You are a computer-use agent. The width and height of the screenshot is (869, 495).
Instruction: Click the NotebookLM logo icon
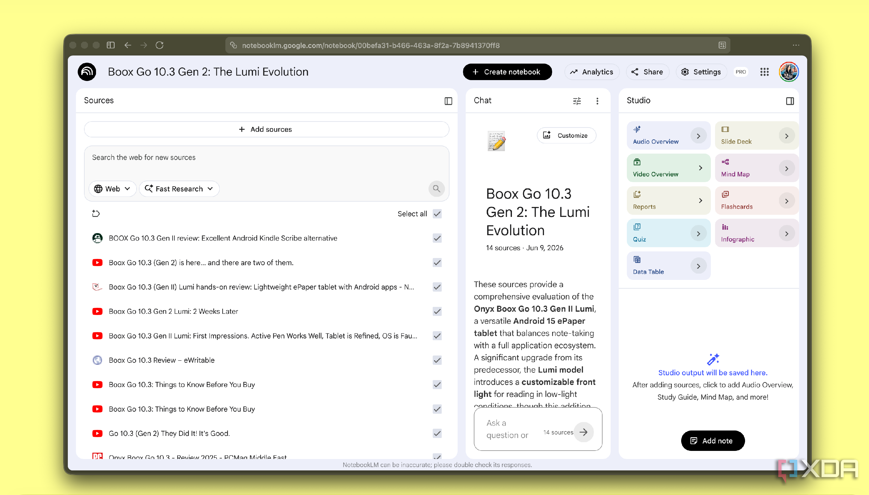pos(87,72)
